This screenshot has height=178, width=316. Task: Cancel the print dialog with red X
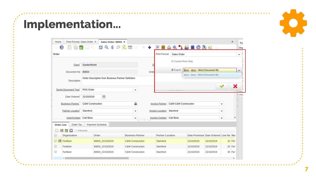(235, 86)
